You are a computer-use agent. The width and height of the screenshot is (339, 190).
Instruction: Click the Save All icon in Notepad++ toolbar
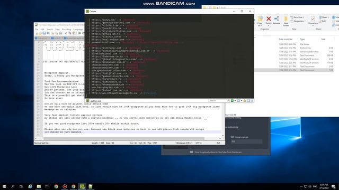[x=48, y=33]
